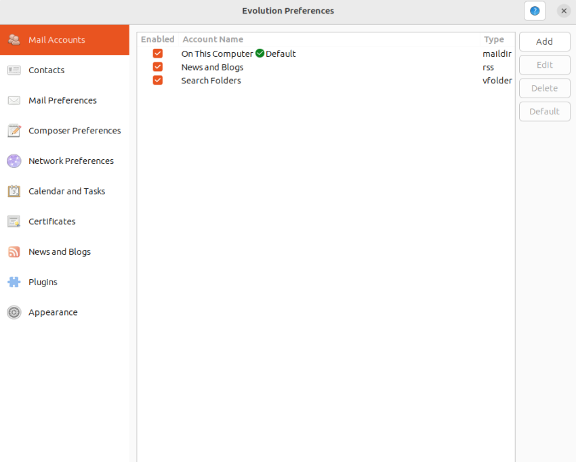576x462 pixels.
Task: Click the Plugins puzzle piece icon
Action: tap(14, 282)
